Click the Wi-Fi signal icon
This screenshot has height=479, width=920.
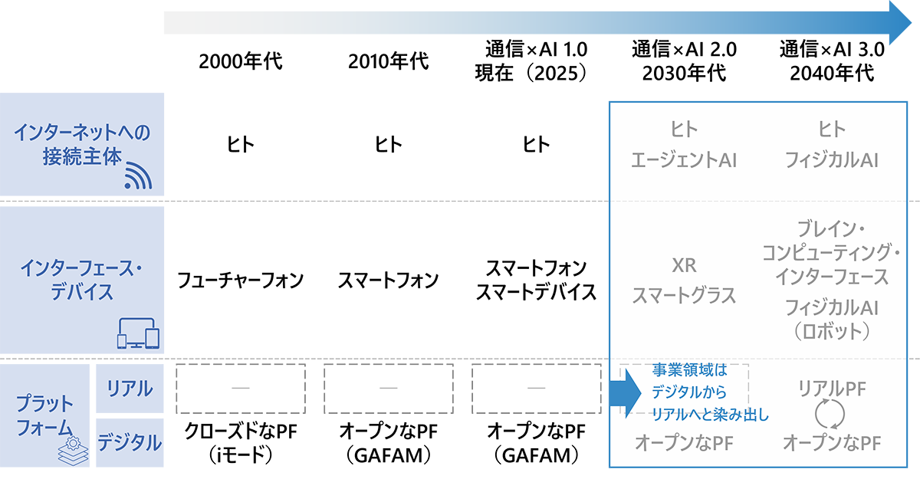click(139, 176)
